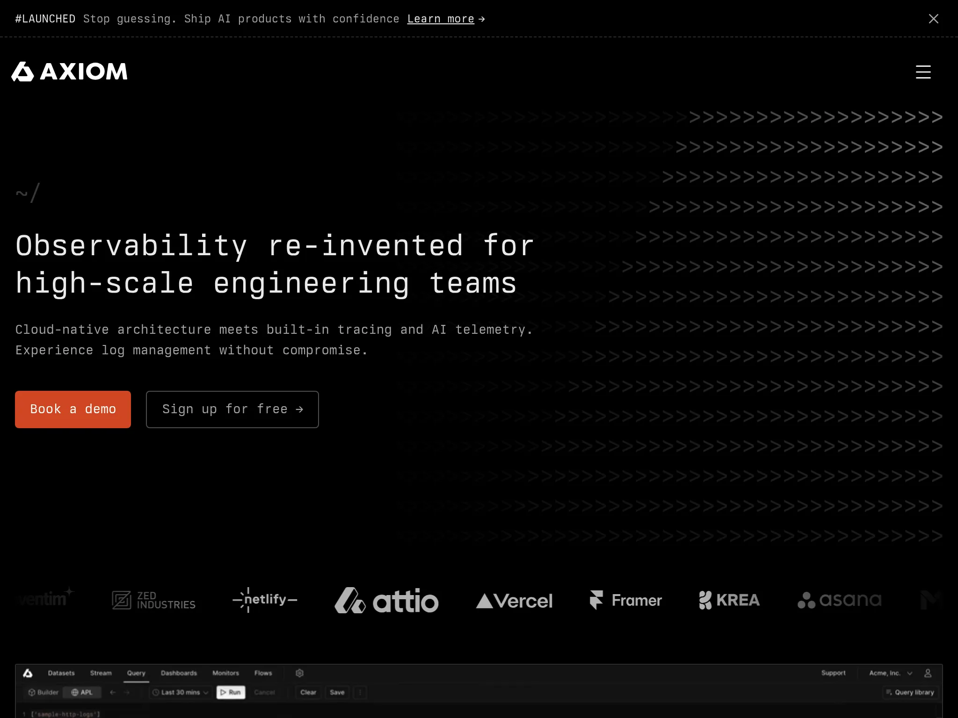Screen dimensions: 958x718
Task: Click the settings gear in the app preview
Action: click(300, 673)
